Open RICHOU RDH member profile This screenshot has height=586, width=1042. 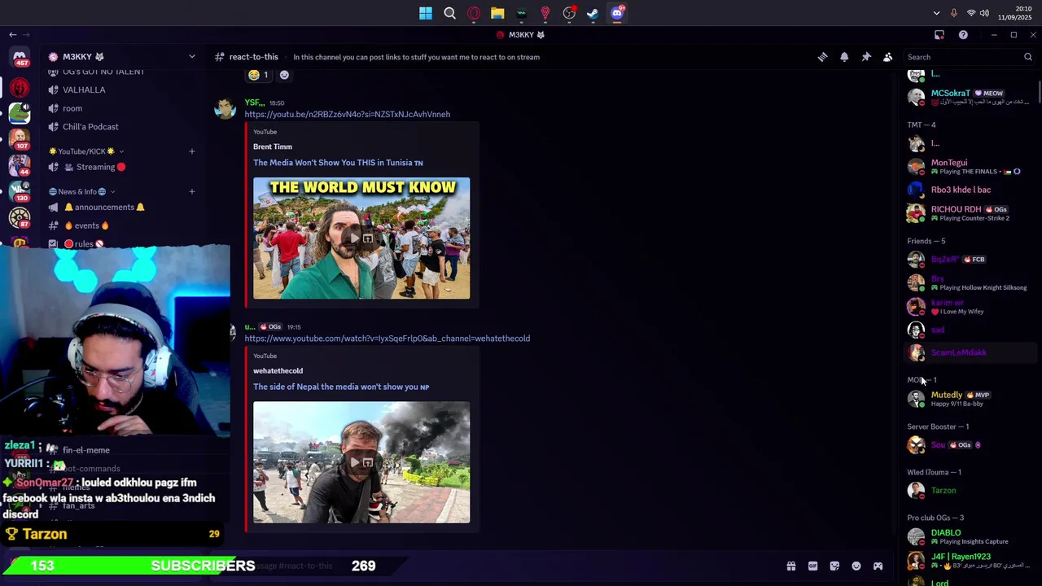click(970, 213)
